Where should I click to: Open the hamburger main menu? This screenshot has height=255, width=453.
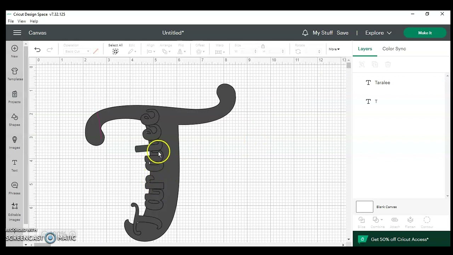pos(17,33)
